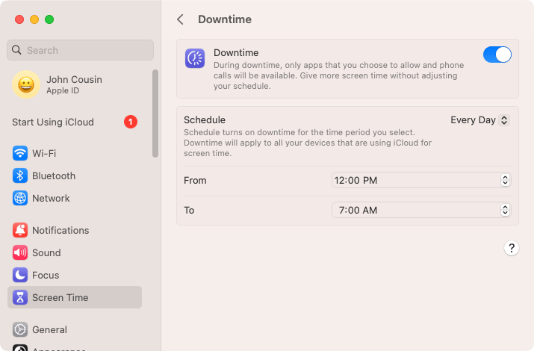
Task: Click the yellow minimize window button
Action: point(34,19)
